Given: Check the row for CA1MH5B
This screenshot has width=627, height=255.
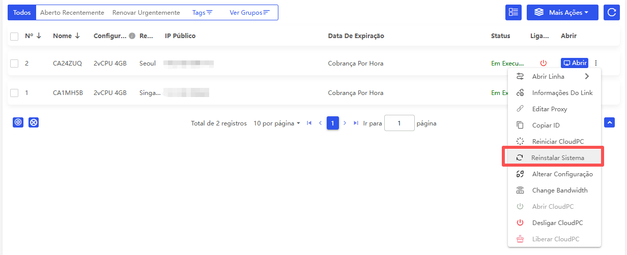Looking at the screenshot, I should 14,93.
